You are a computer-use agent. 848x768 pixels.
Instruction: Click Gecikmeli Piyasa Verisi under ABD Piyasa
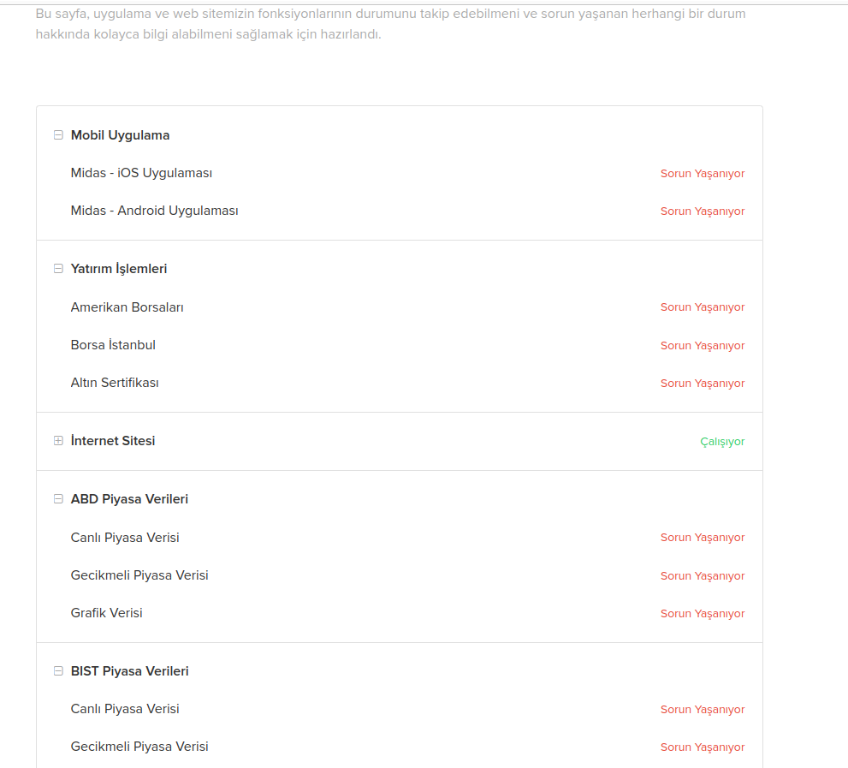(x=139, y=575)
